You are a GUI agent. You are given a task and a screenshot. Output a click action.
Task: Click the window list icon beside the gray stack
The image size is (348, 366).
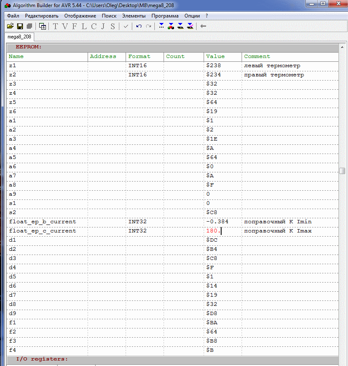pyautogui.click(x=43, y=26)
